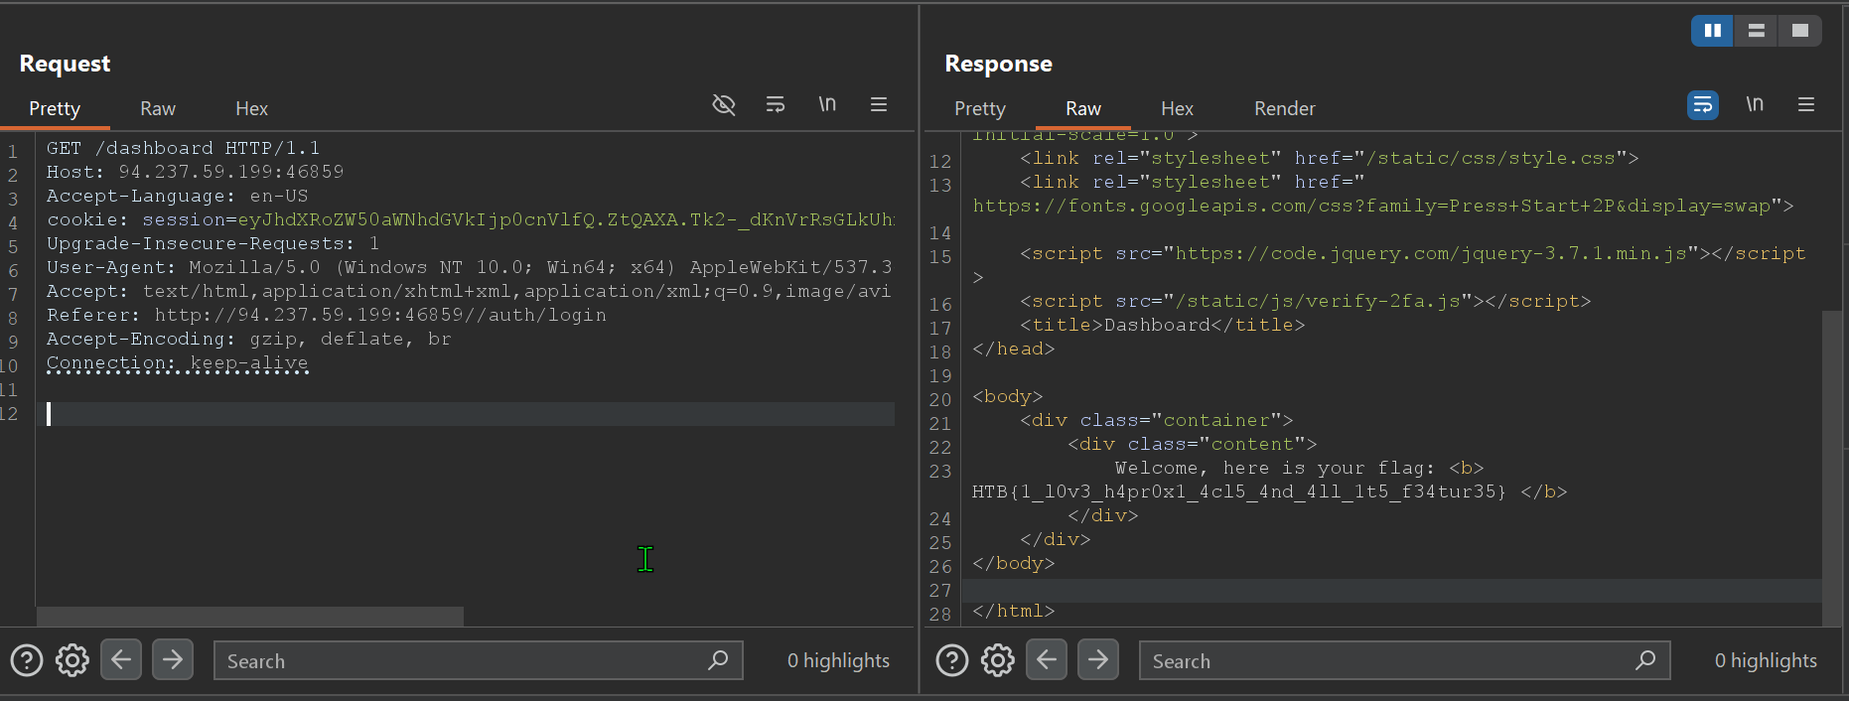The image size is (1849, 701).
Task: Select top-bottom split layout icon
Action: 1757,31
